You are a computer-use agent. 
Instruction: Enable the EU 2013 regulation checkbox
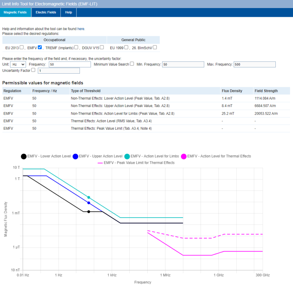(x=22, y=47)
